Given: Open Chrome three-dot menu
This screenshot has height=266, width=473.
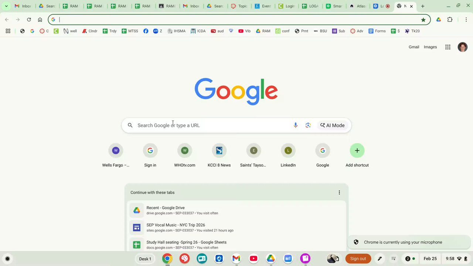Looking at the screenshot, I should coord(466,20).
